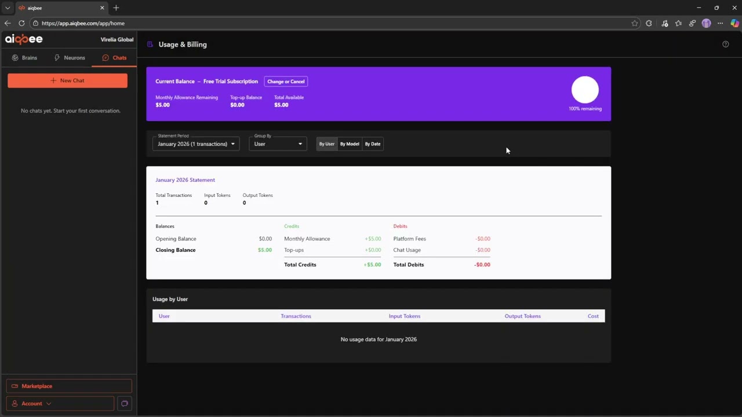This screenshot has width=742, height=417.
Task: Bookmark the page with the star icon
Action: (635, 23)
